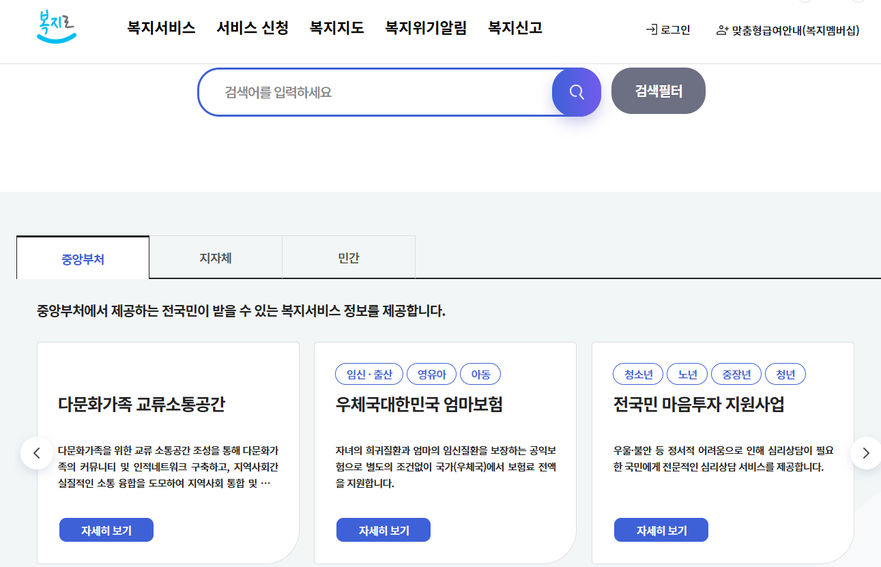Click 자세히 보기 for 다문화가족 교류소통공간
Screen dimensions: 881x567
[x=106, y=530]
